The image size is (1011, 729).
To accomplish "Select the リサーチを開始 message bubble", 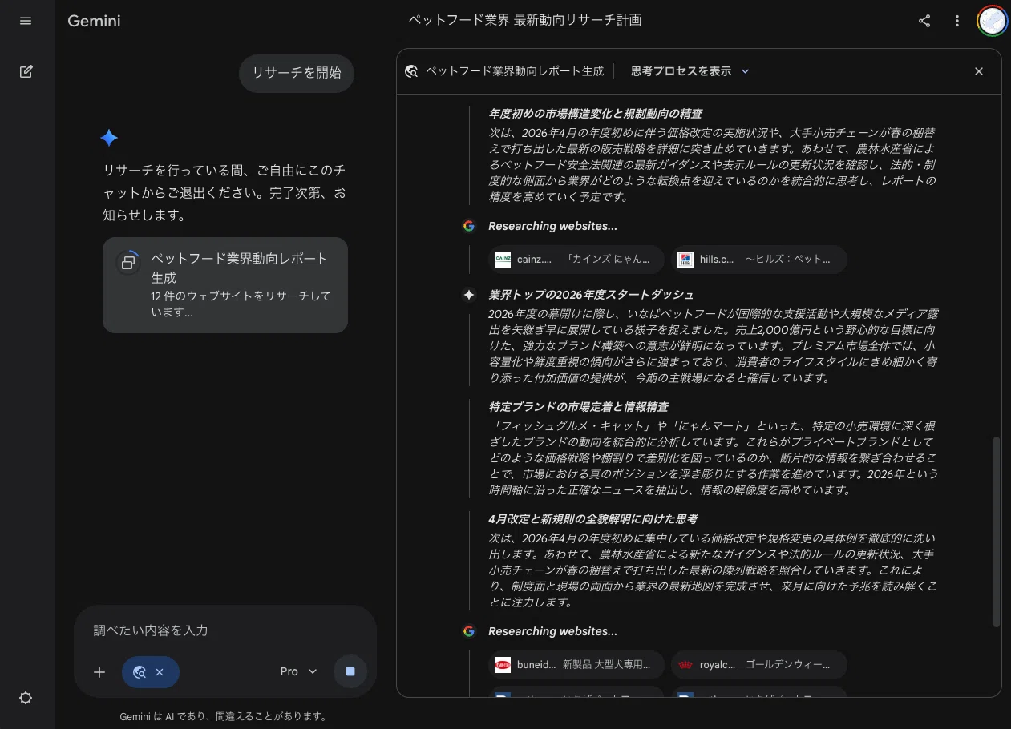I will tap(297, 73).
